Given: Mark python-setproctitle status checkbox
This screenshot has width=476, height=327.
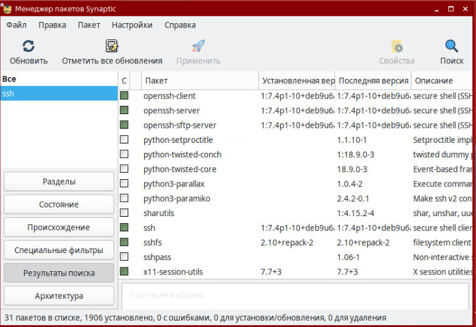Looking at the screenshot, I should pyautogui.click(x=124, y=140).
